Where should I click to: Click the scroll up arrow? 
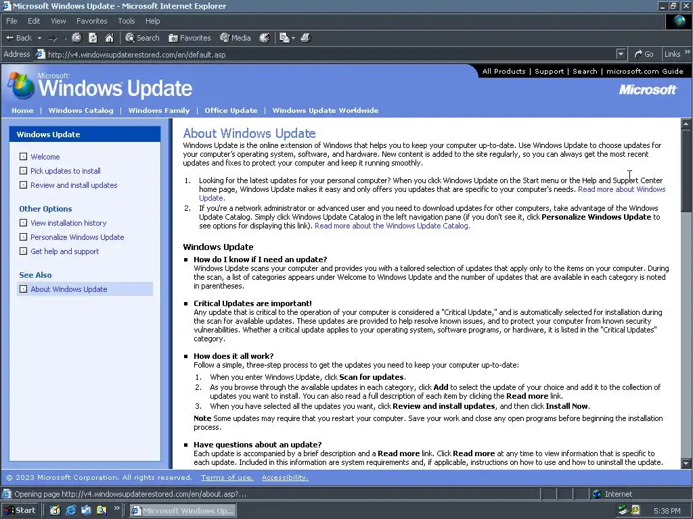[x=686, y=124]
